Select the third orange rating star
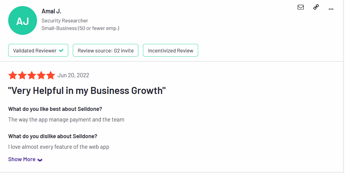345x173 pixels. click(x=32, y=75)
